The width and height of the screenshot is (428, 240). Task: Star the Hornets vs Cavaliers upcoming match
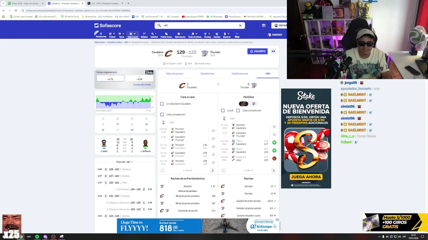pyautogui.click(x=274, y=126)
